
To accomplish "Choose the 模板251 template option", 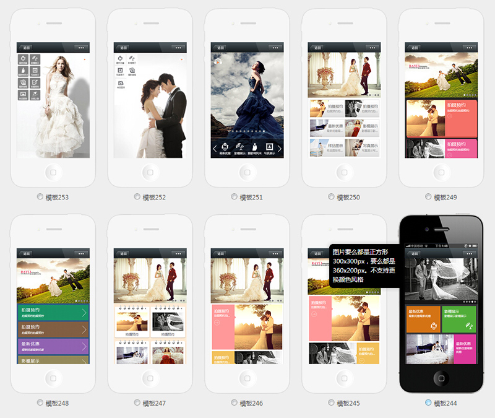I will click(234, 197).
